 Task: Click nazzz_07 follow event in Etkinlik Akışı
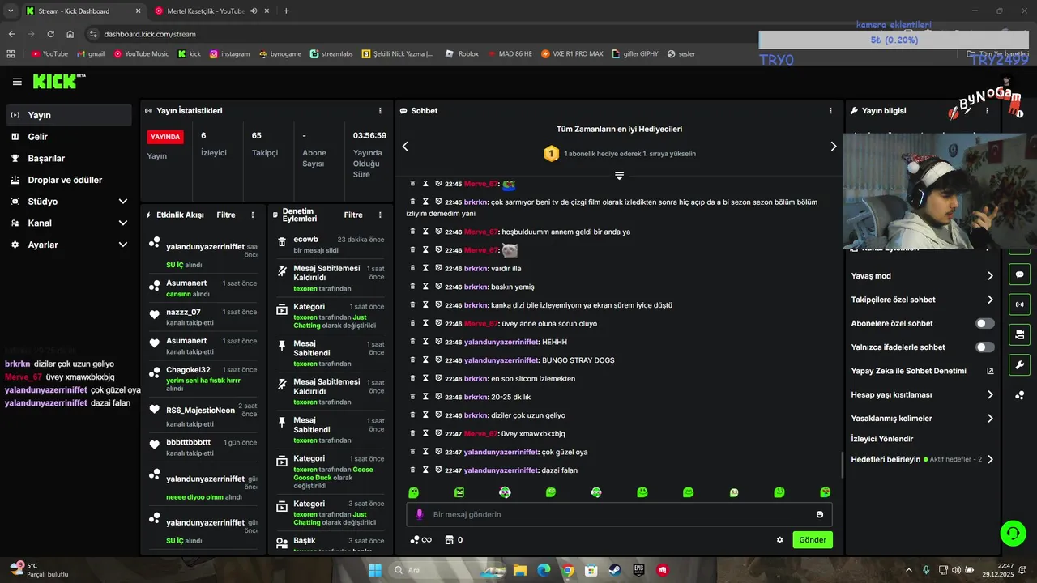(x=203, y=317)
